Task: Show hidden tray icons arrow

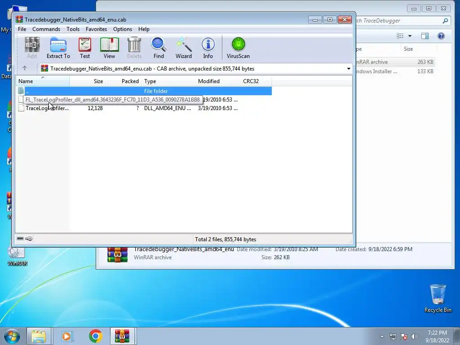Action: (x=382, y=336)
